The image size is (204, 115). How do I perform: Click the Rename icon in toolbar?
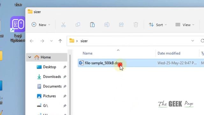107,25
